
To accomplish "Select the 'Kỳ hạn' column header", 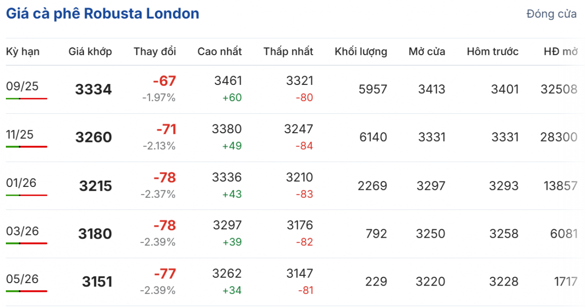I will [x=23, y=52].
